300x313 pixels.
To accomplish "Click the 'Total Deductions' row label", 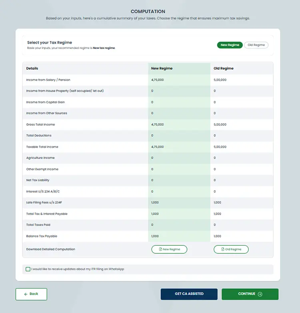I will [39, 136].
